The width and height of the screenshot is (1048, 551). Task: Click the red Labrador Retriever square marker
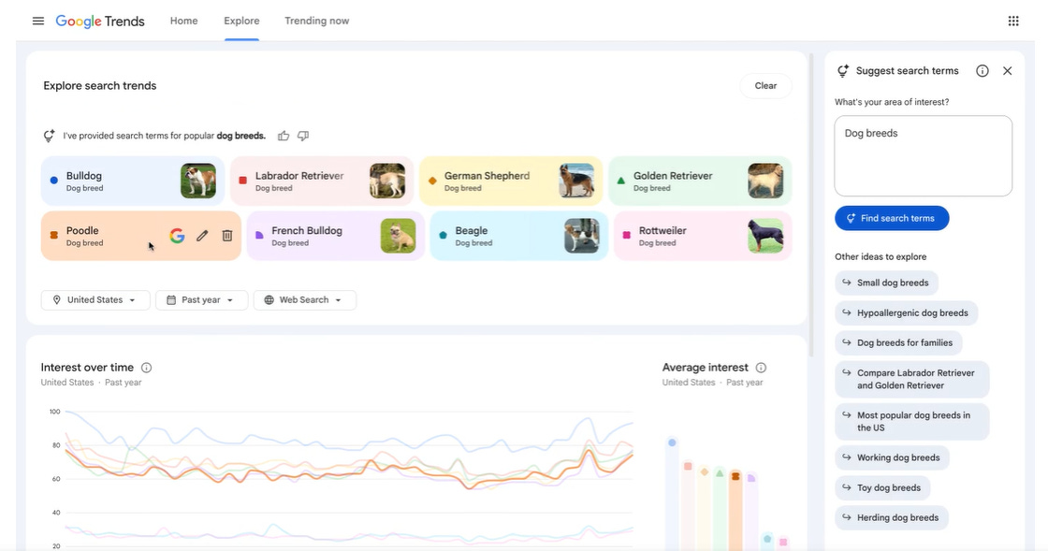pos(242,181)
